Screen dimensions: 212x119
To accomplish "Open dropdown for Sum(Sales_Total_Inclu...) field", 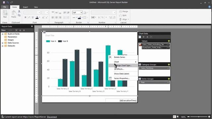I will click(x=168, y=48).
